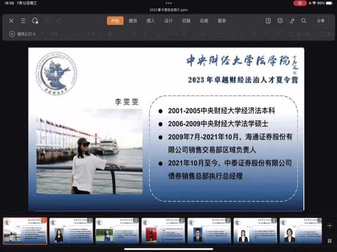Start slideshow with 播放幻灯片 button
Viewport: 337px width, 252px height.
point(23,34)
